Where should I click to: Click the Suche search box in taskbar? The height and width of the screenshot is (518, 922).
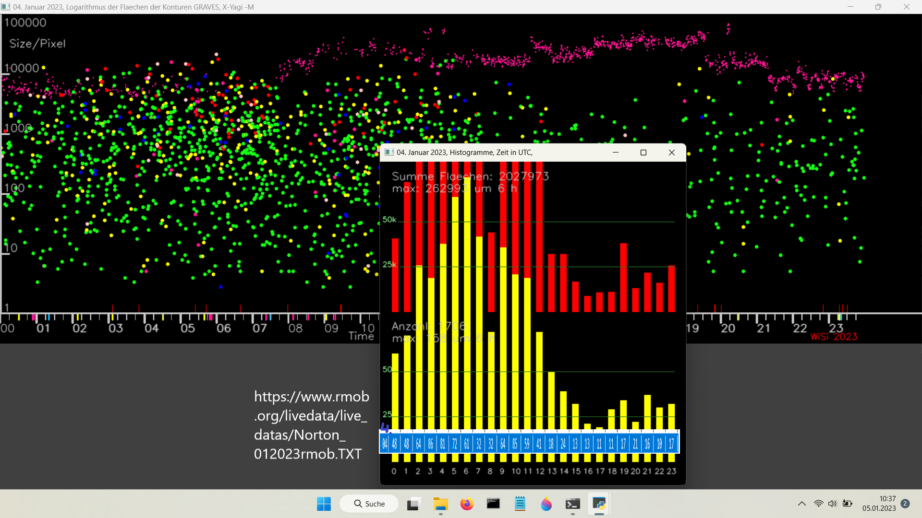pyautogui.click(x=369, y=504)
